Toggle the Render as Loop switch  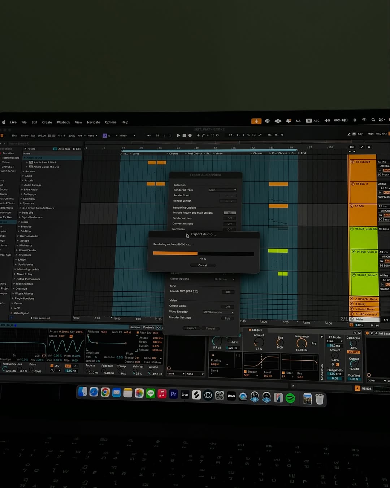click(x=230, y=218)
